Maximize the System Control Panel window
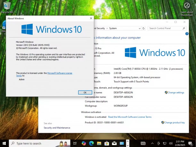The height and width of the screenshot is (147, 196). (176, 22)
